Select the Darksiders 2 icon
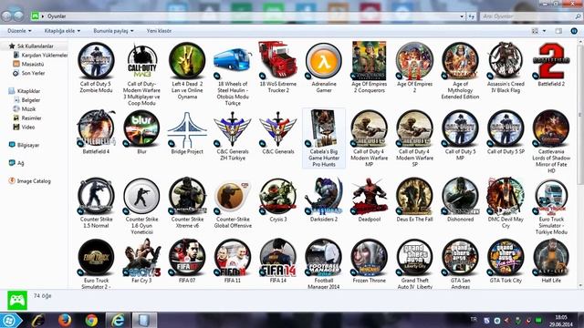 324,196
